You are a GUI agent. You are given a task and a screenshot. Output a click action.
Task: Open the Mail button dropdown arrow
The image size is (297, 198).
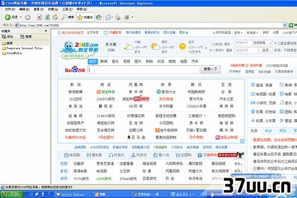pyautogui.click(x=112, y=17)
